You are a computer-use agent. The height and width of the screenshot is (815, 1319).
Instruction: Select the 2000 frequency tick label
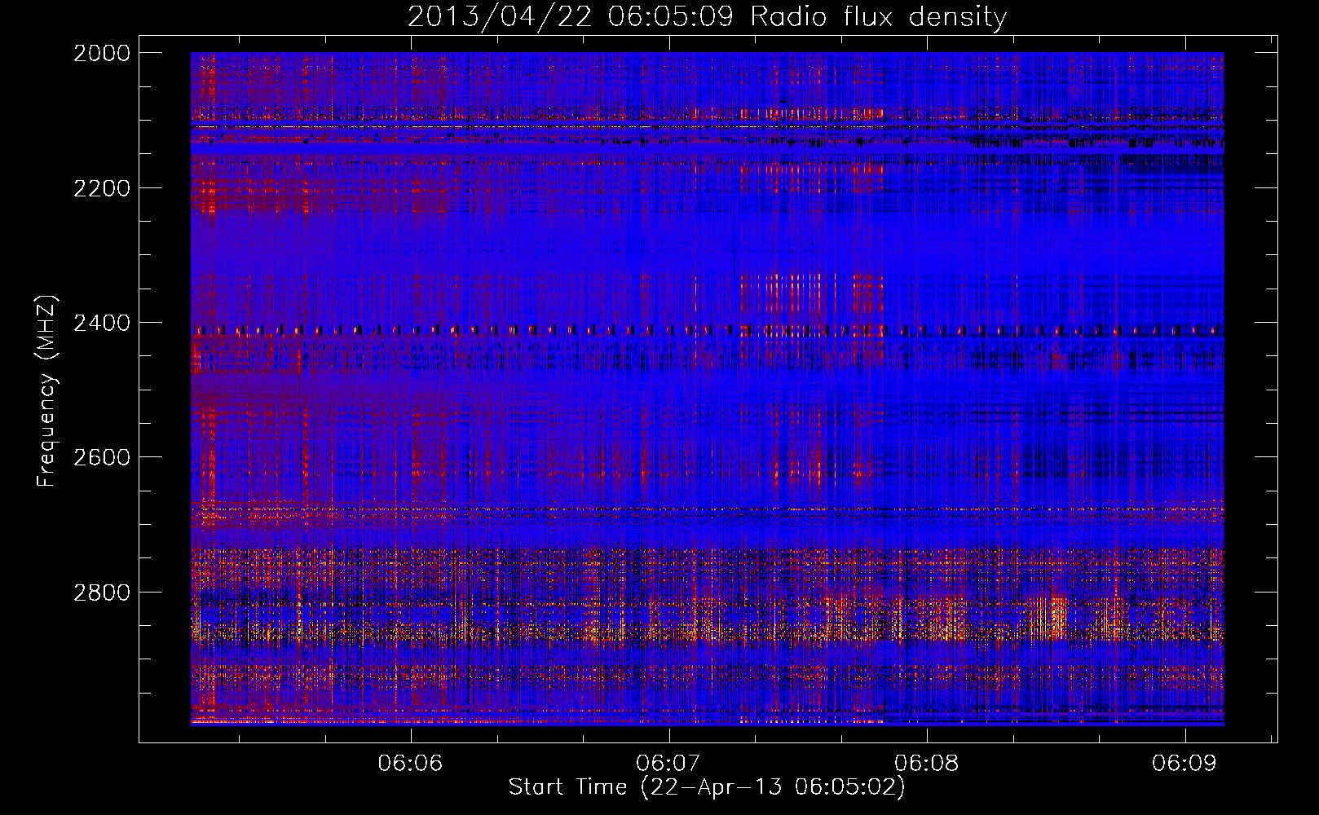coord(102,53)
